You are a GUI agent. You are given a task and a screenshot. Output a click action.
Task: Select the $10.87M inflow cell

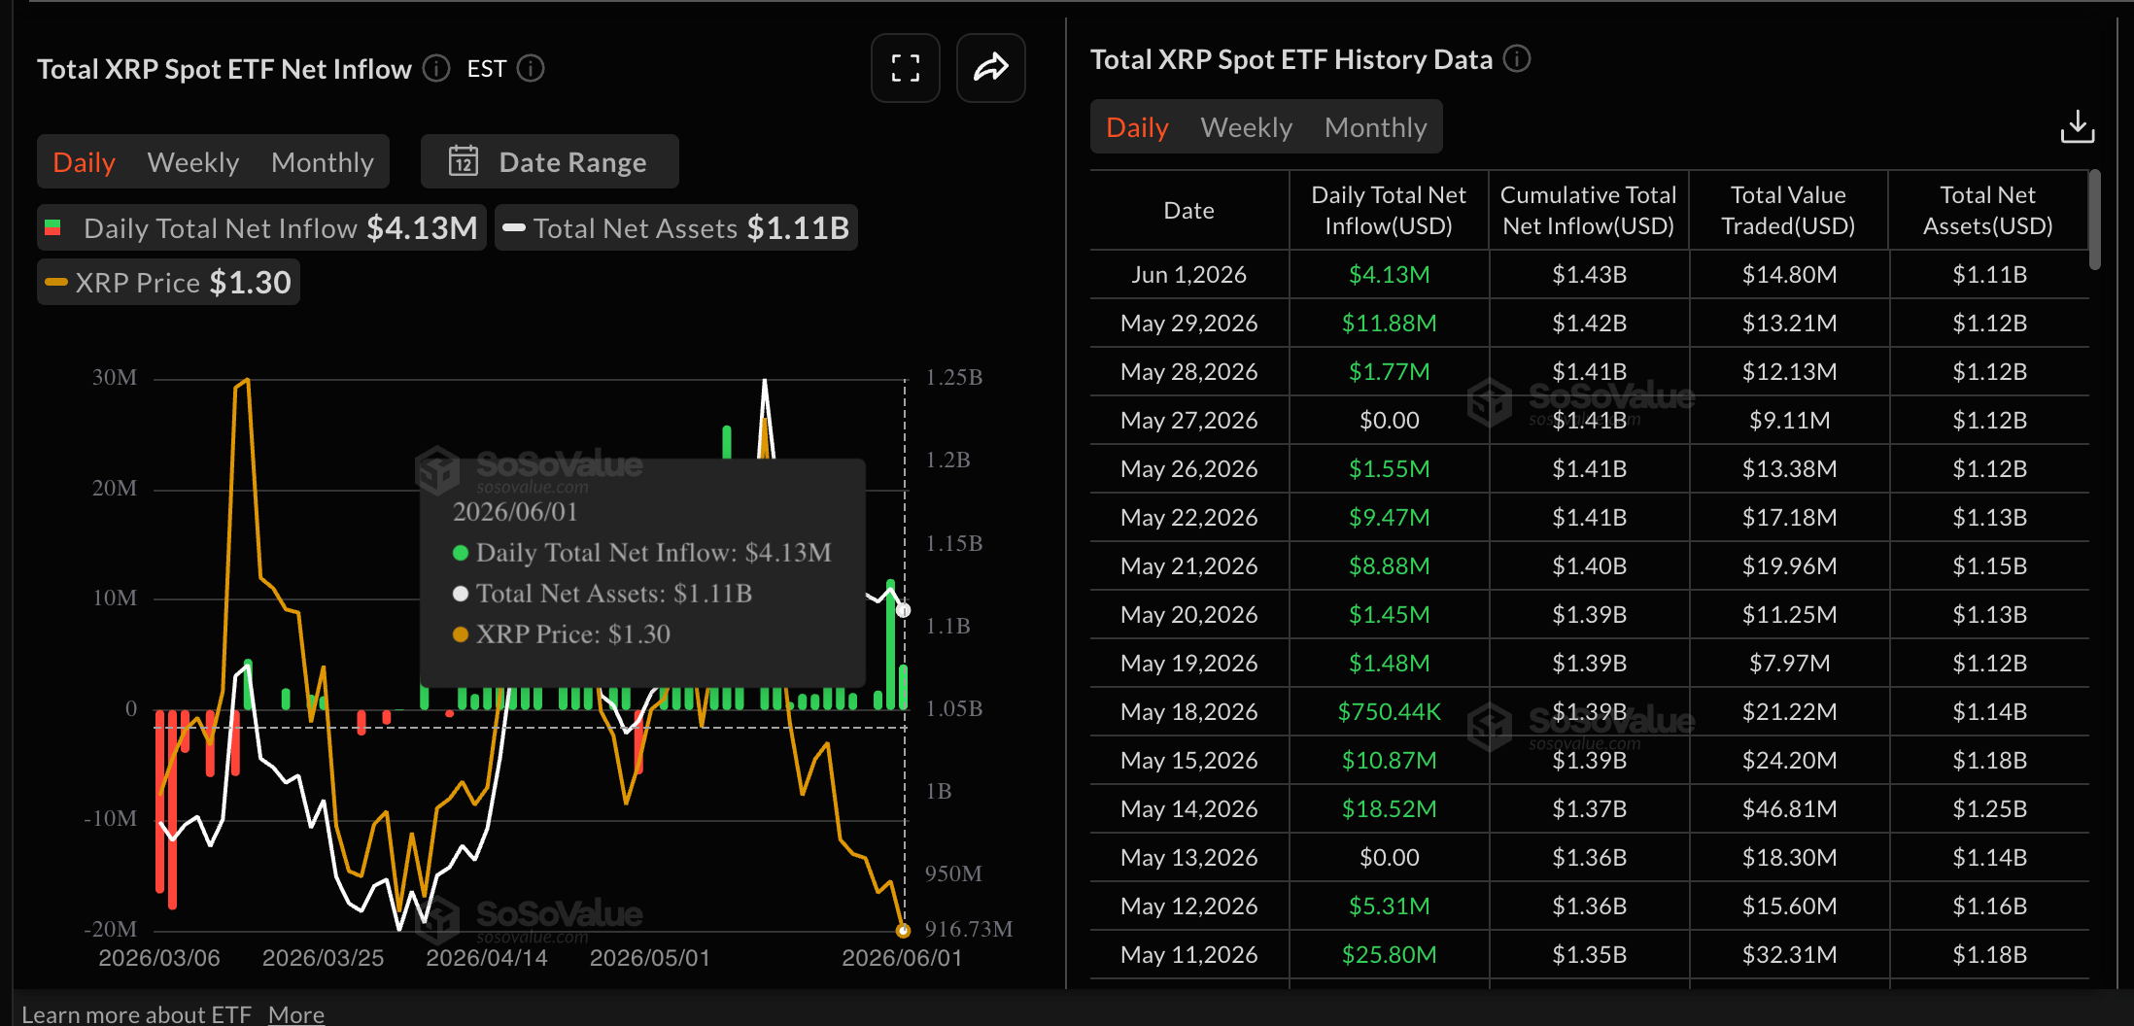tap(1389, 761)
